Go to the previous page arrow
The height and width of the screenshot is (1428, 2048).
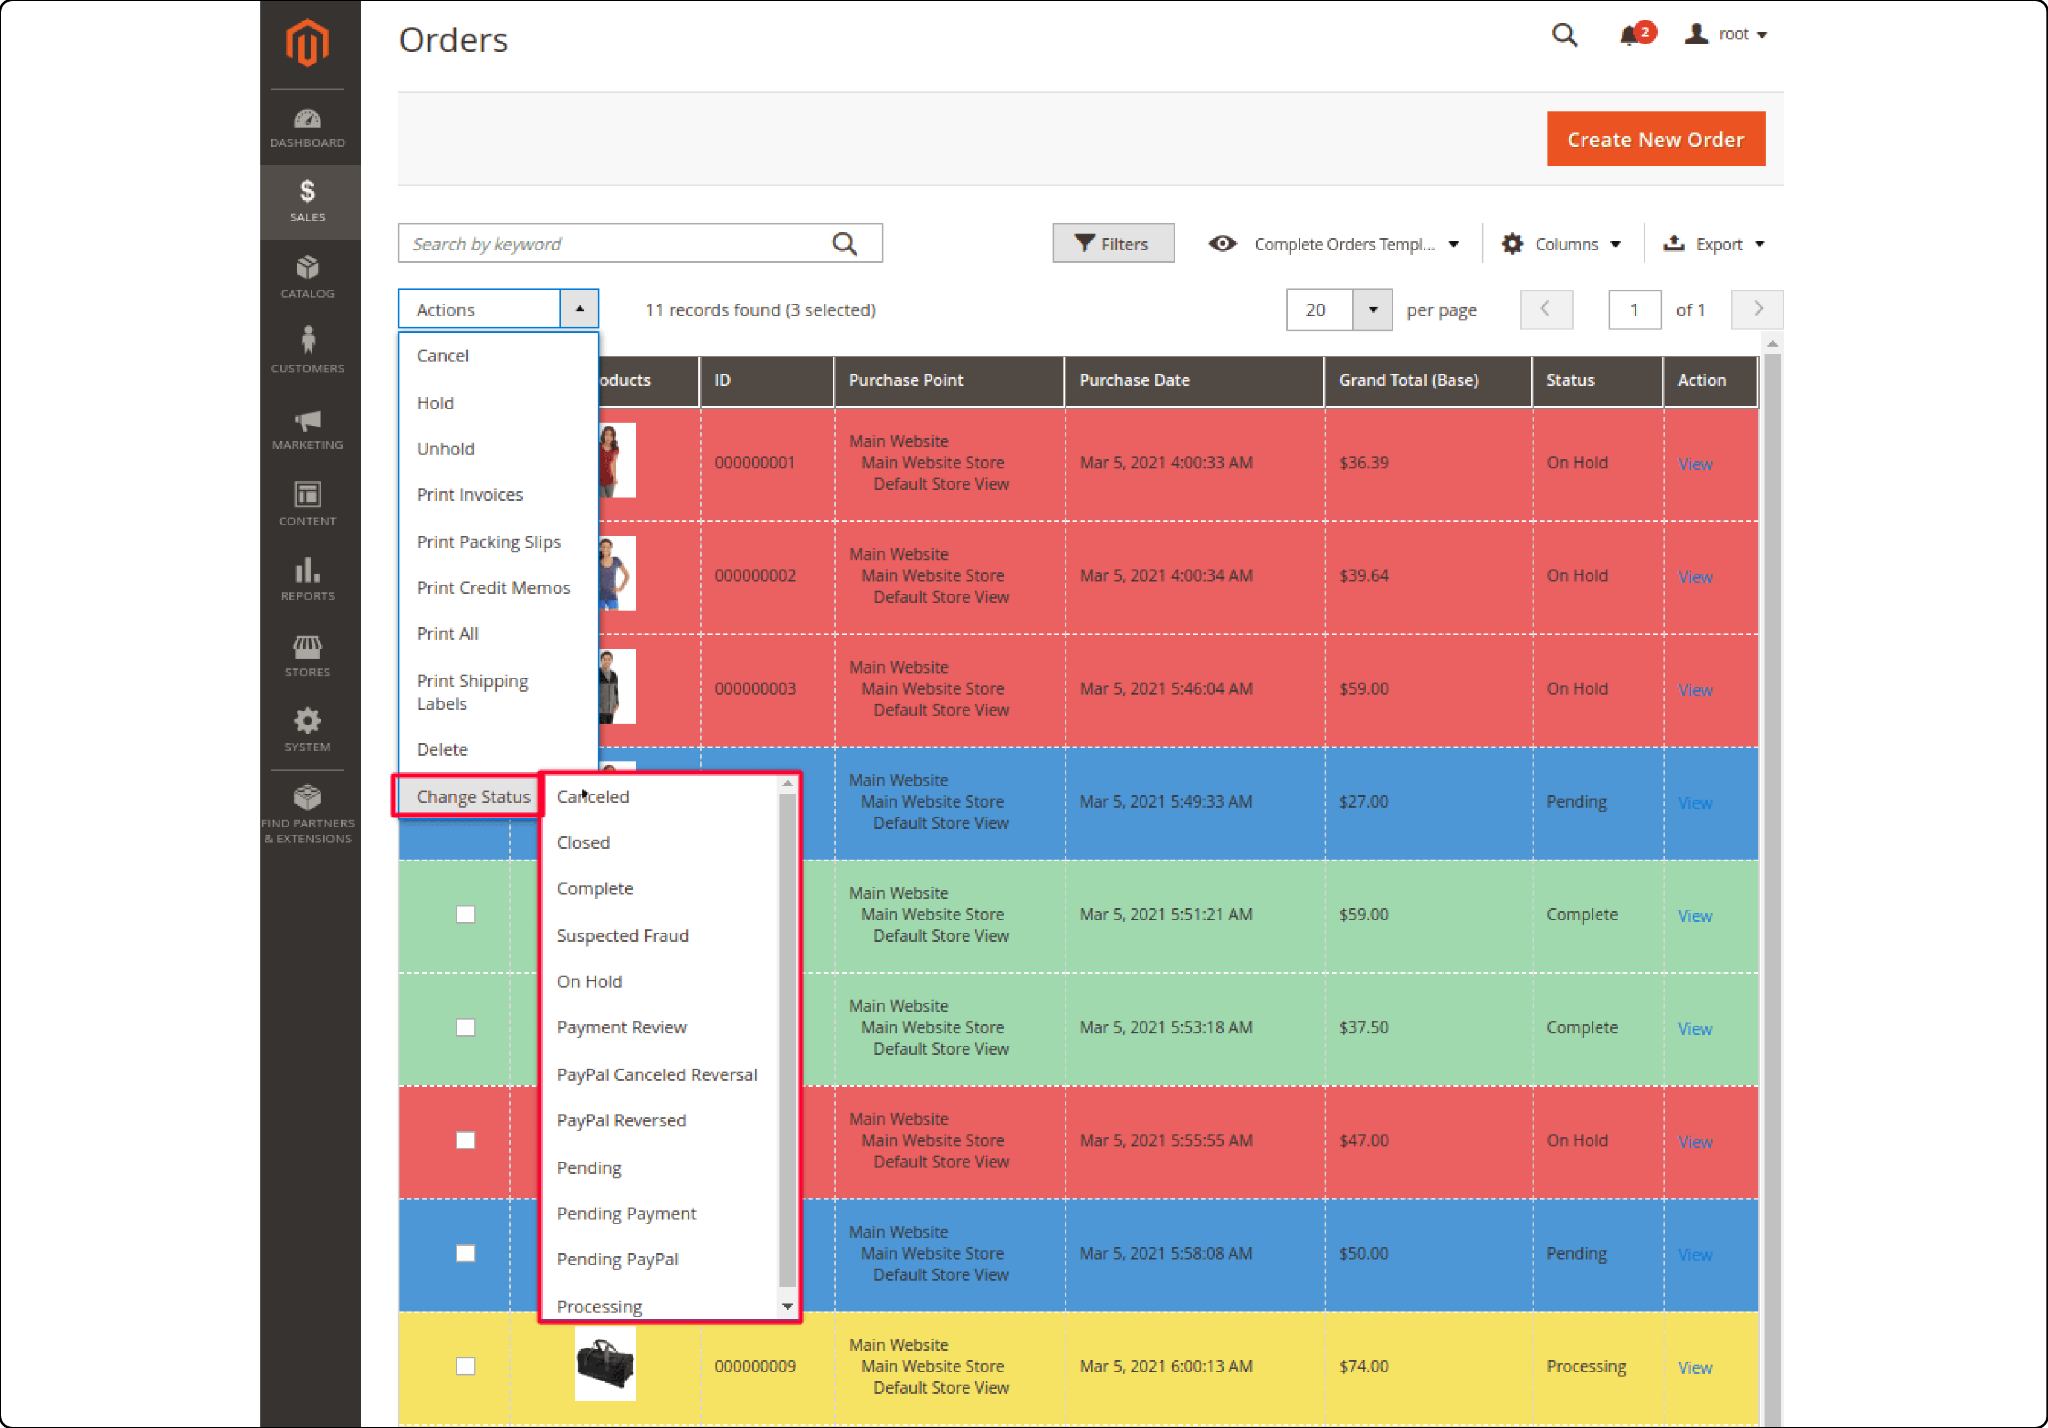coord(1546,310)
